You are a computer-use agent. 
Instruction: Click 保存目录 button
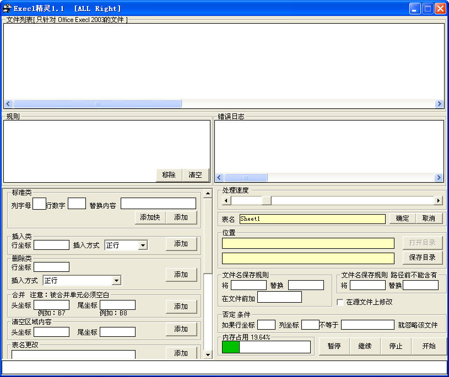pyautogui.click(x=423, y=258)
